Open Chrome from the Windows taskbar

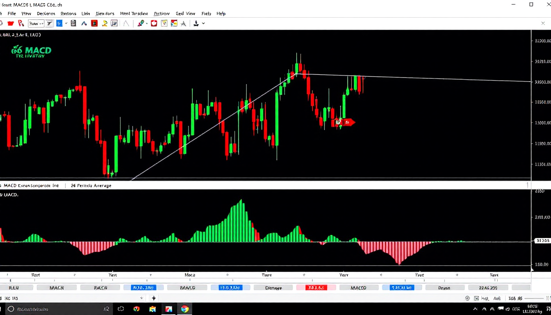[x=185, y=309]
